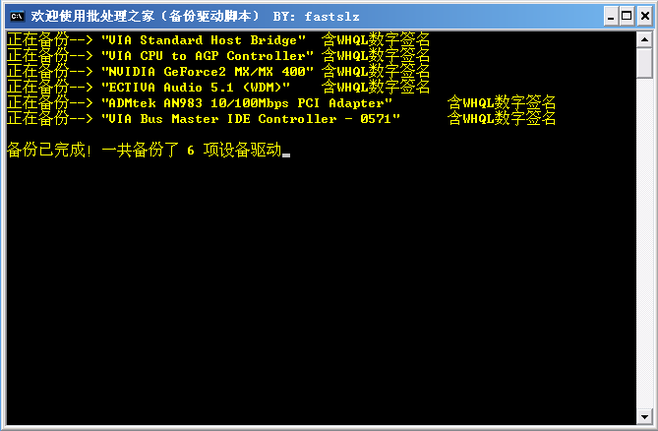658x431 pixels.
Task: Open the console system menu icon
Action: [x=17, y=17]
